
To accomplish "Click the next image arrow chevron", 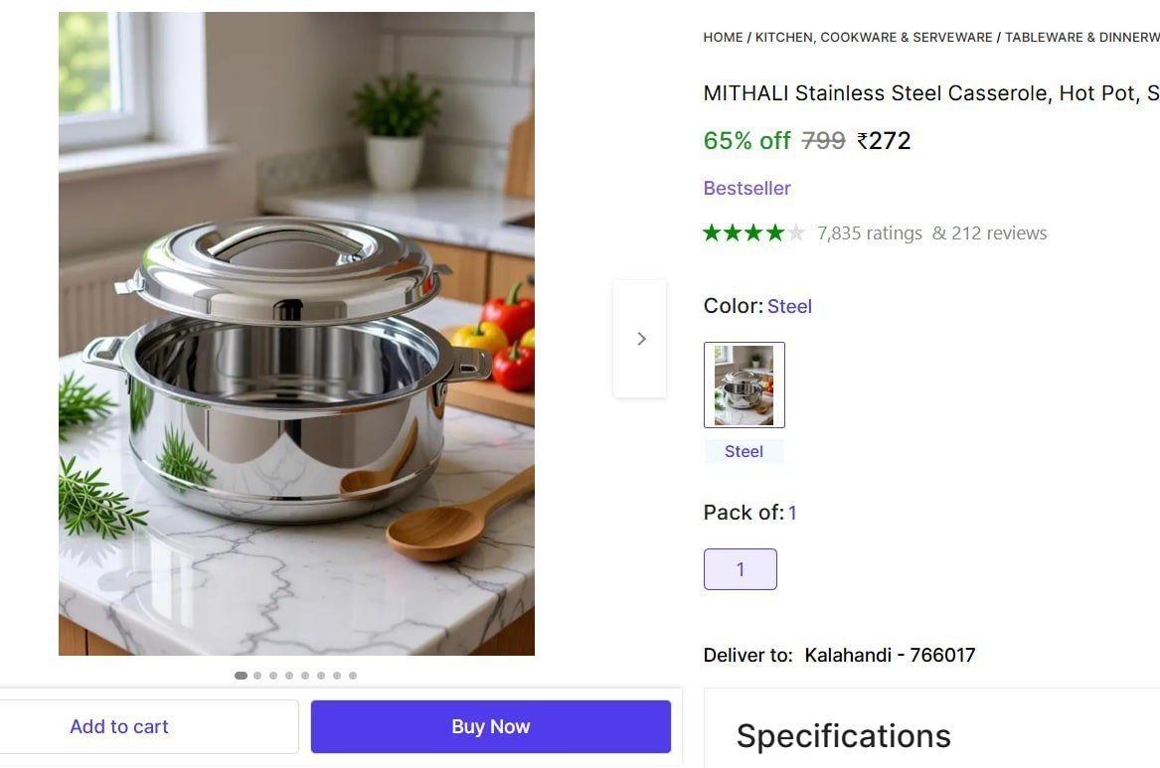I will click(x=641, y=339).
